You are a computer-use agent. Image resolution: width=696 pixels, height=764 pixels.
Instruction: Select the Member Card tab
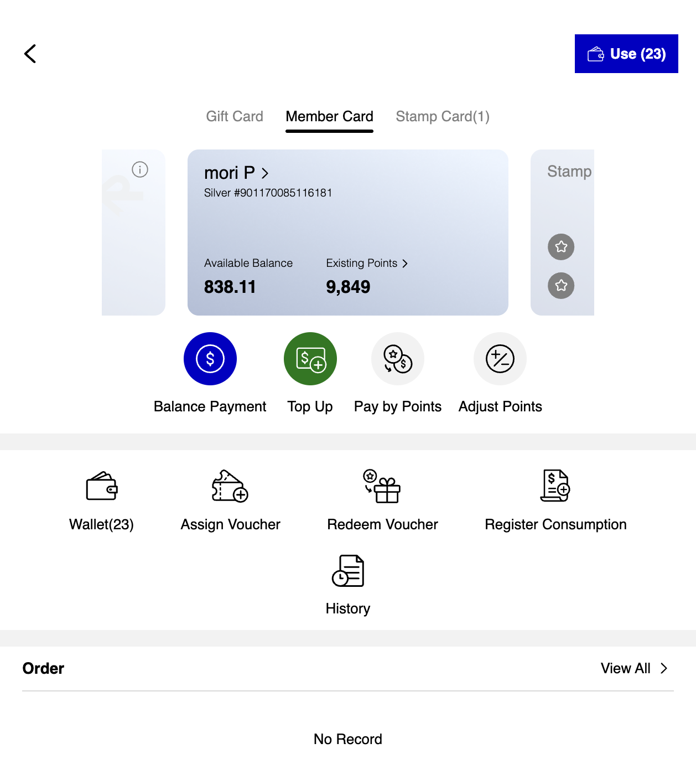pos(329,116)
